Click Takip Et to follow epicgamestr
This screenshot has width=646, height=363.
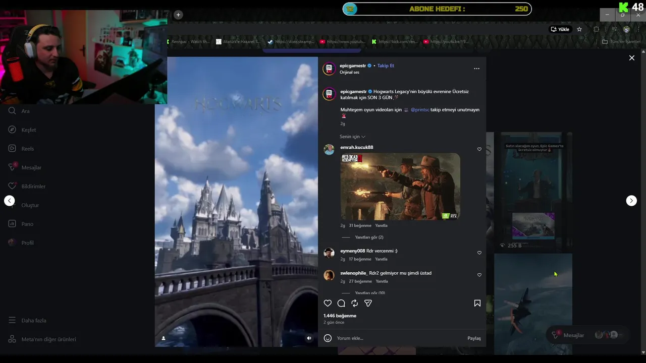(x=386, y=66)
